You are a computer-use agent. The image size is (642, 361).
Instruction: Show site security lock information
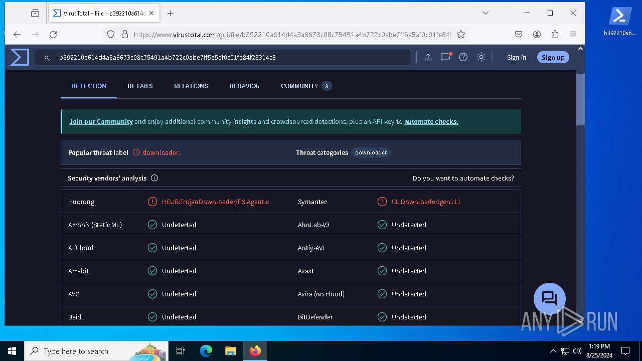click(124, 35)
